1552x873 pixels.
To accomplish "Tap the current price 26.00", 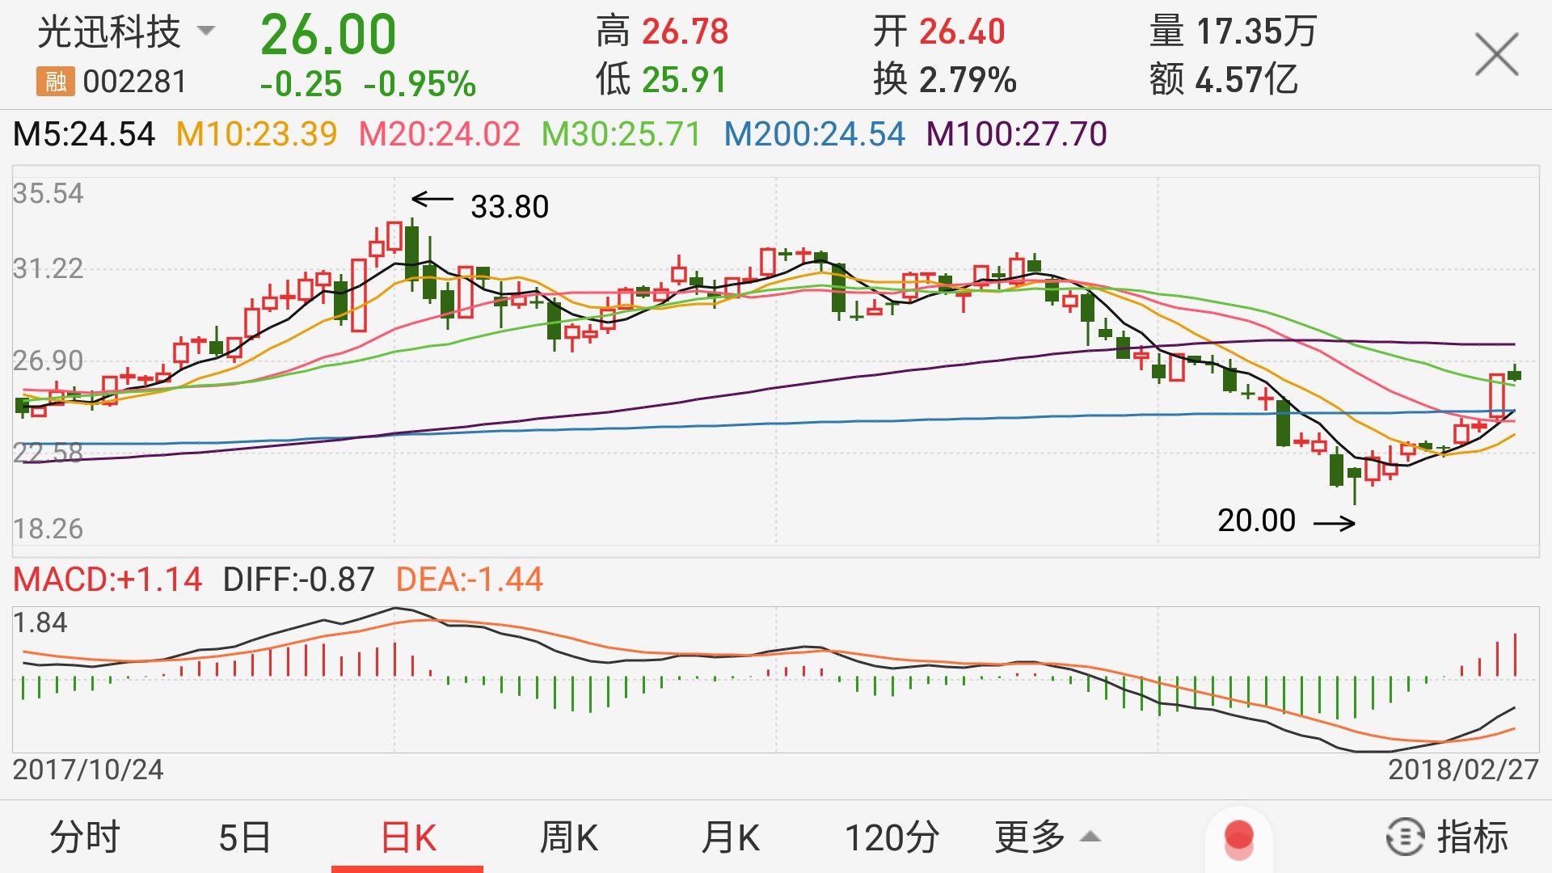I will [328, 35].
